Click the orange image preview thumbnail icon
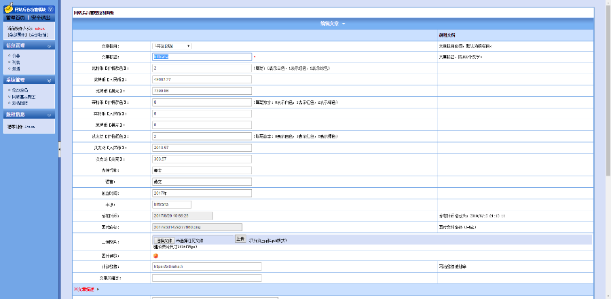 tap(155, 256)
